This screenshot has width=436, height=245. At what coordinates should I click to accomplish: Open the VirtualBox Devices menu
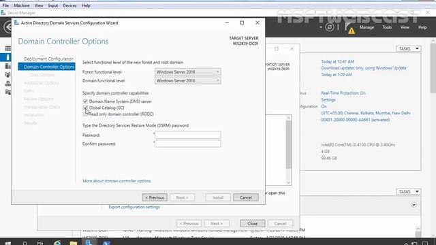(69, 5)
